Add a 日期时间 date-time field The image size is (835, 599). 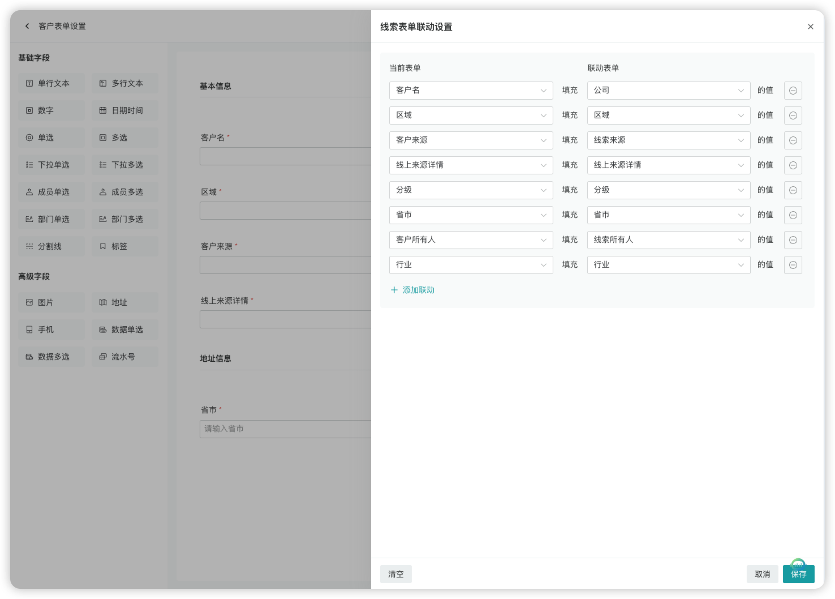click(124, 110)
